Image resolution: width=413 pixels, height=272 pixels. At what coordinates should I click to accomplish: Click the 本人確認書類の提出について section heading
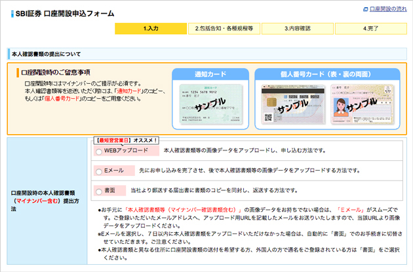click(x=46, y=54)
